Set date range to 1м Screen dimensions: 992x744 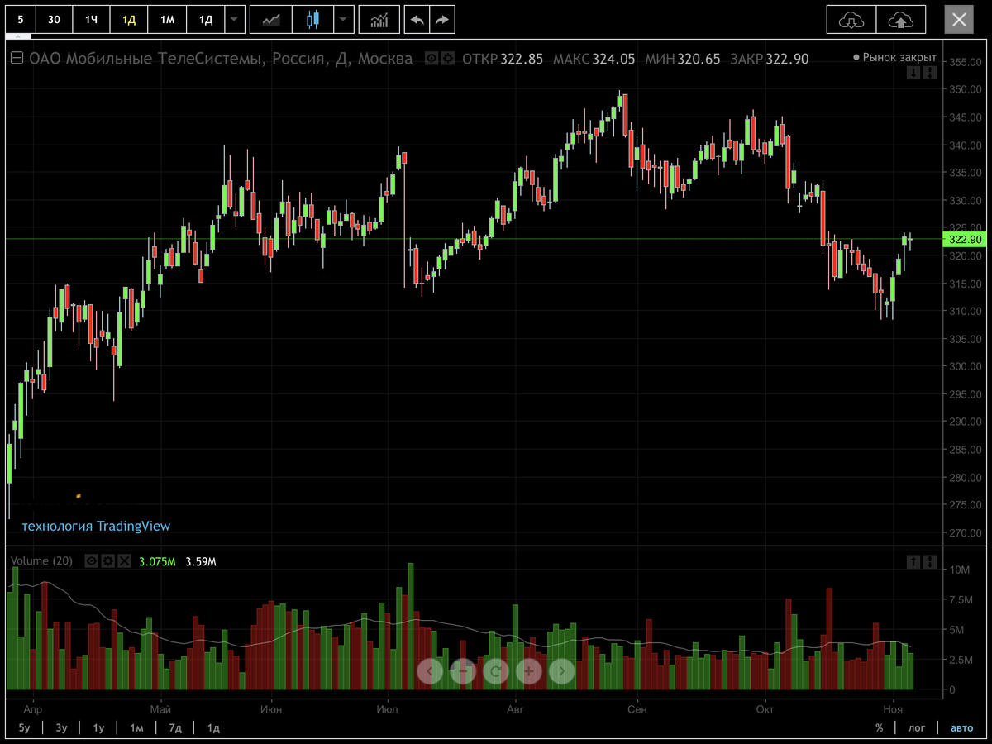click(136, 727)
